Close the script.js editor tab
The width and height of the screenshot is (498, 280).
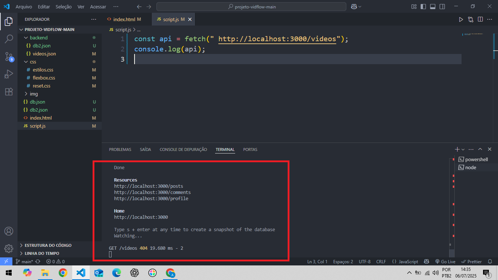pyautogui.click(x=190, y=19)
